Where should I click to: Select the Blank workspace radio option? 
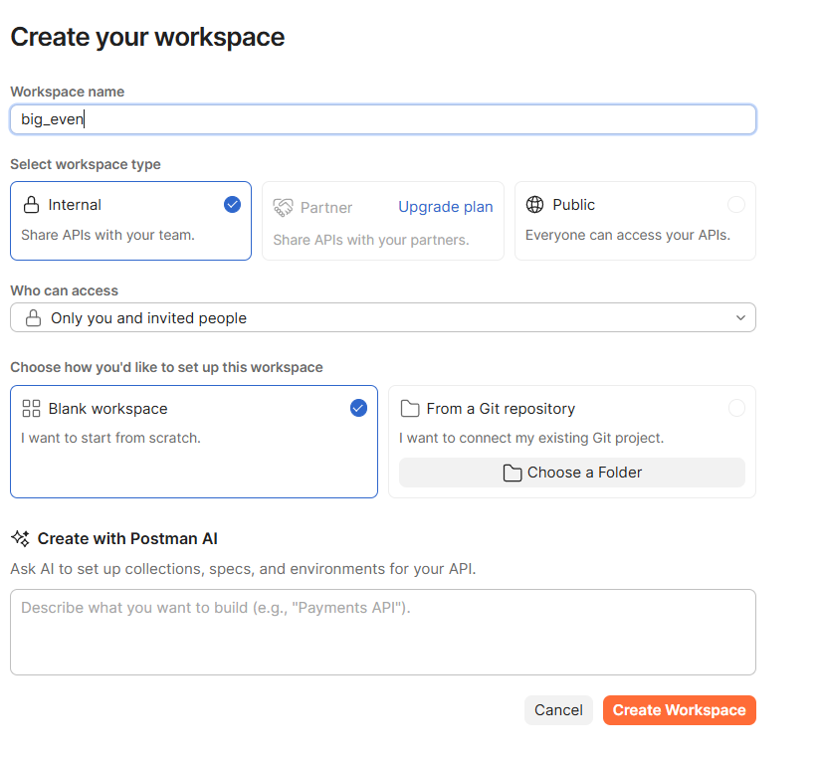358,408
